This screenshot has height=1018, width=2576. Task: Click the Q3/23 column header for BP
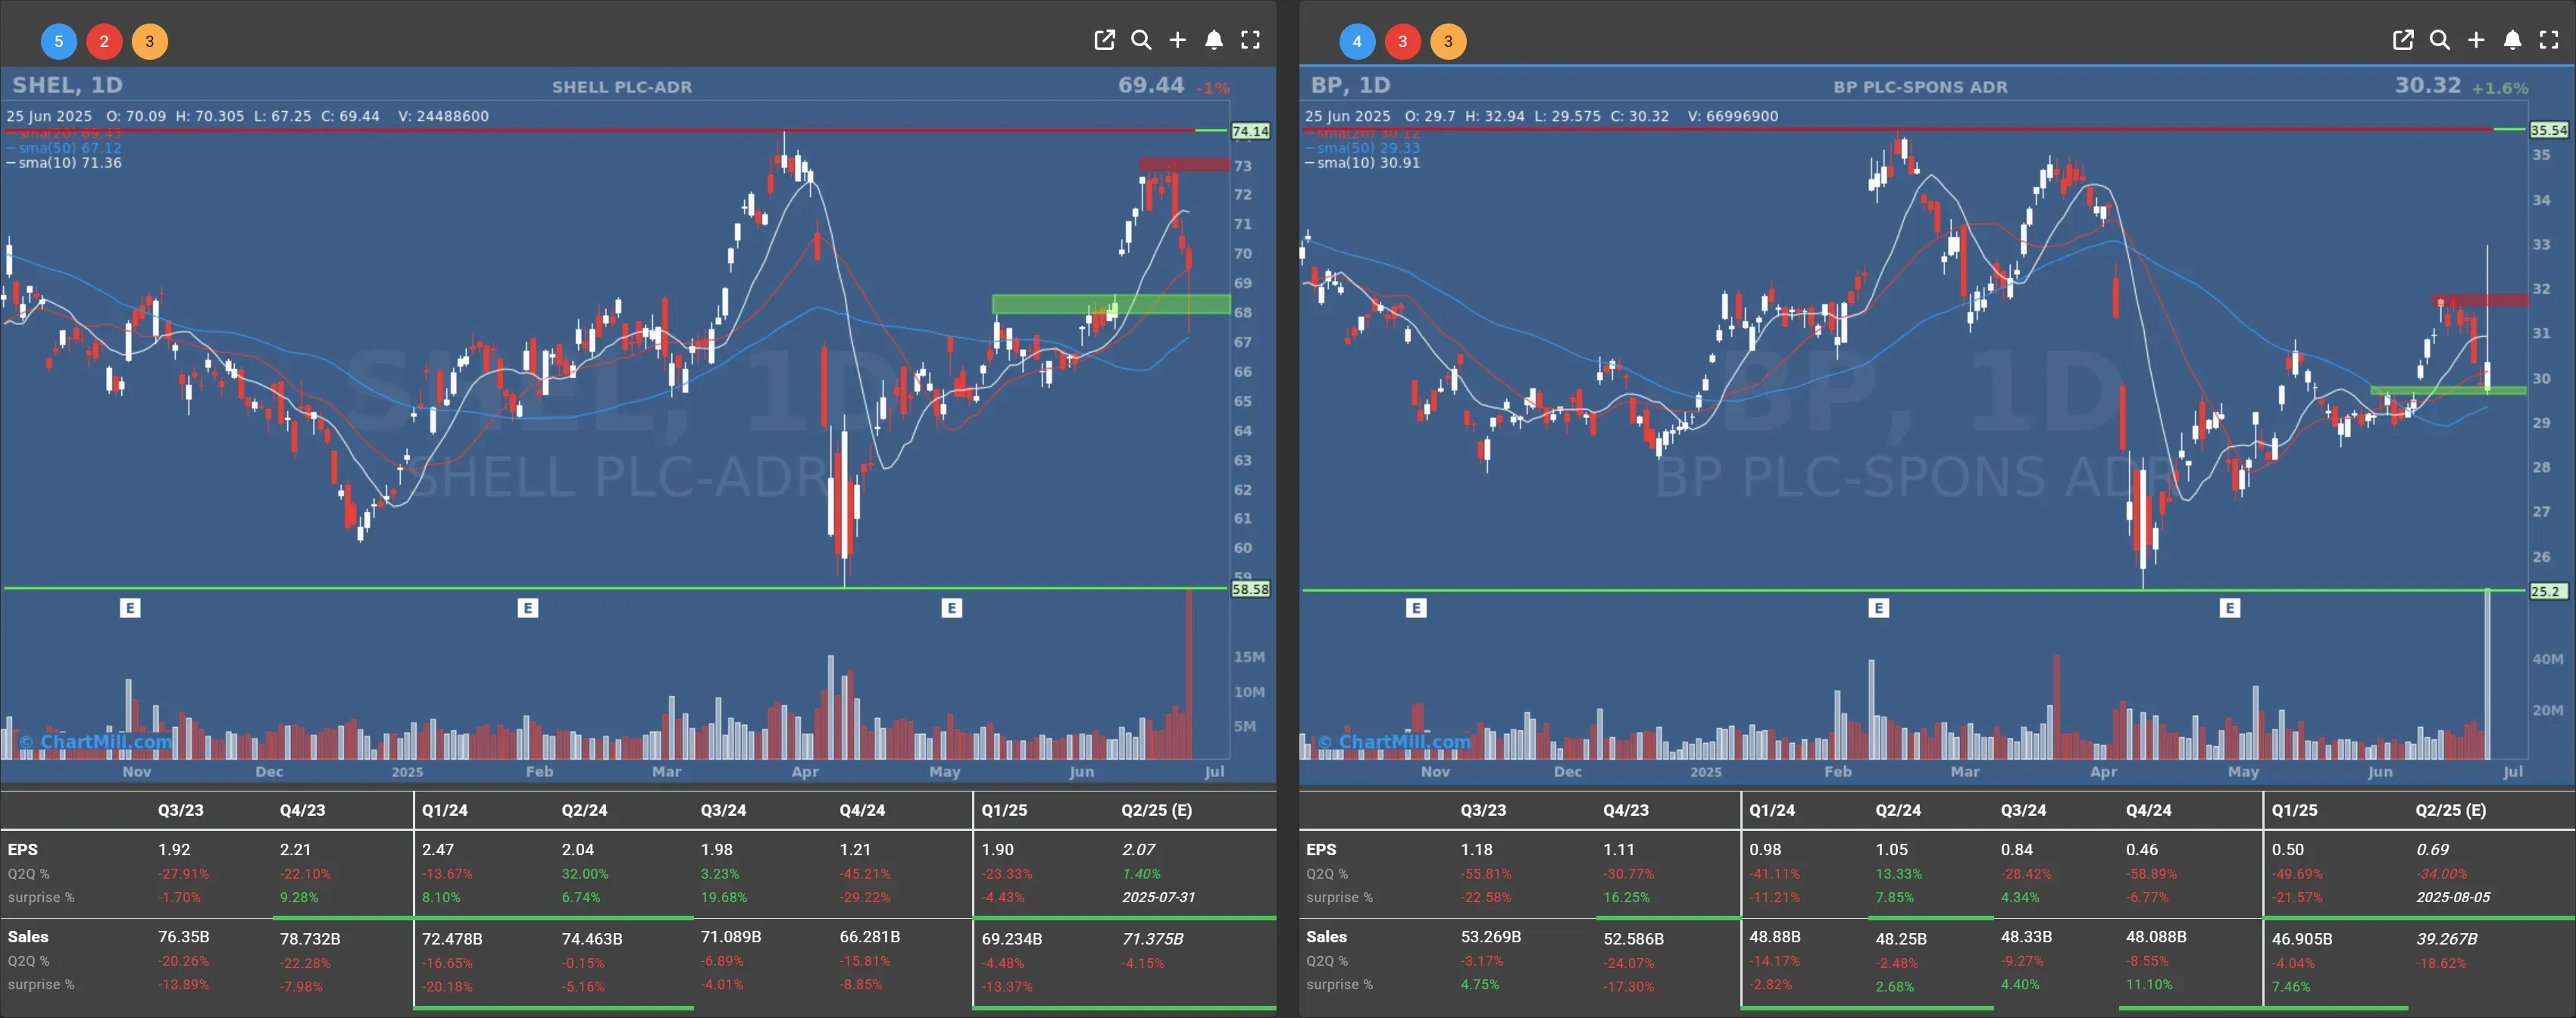tap(1483, 810)
